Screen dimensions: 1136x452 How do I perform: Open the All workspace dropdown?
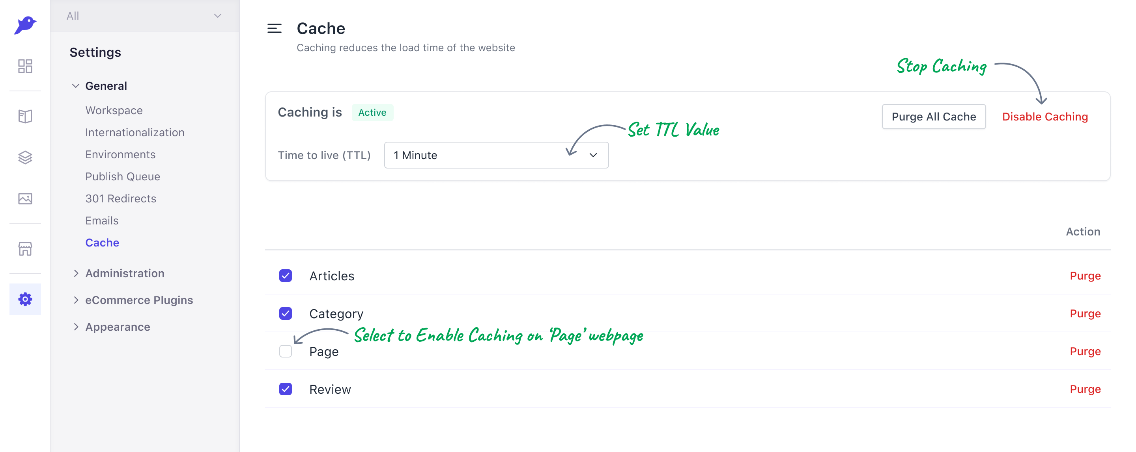(x=145, y=16)
